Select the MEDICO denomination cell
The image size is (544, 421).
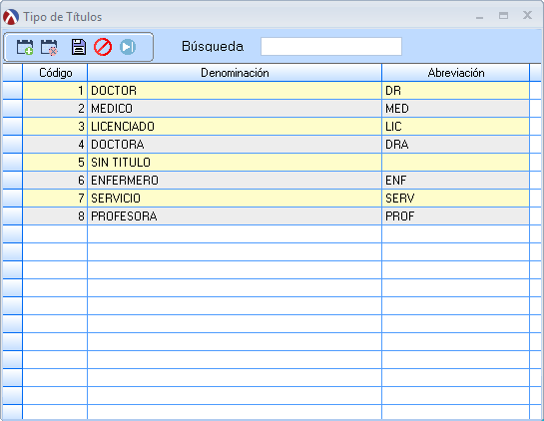[235, 109]
